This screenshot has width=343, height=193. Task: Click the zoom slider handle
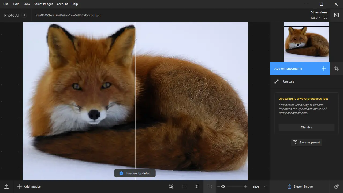[x=223, y=187]
